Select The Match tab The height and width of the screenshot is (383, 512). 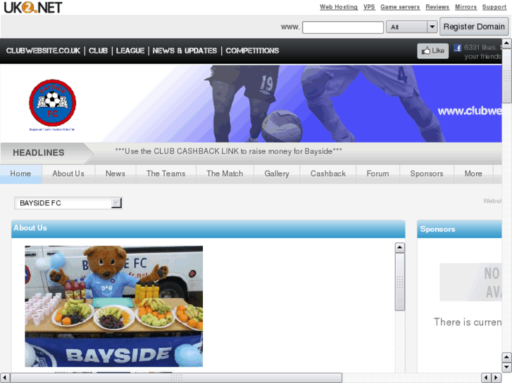click(225, 174)
